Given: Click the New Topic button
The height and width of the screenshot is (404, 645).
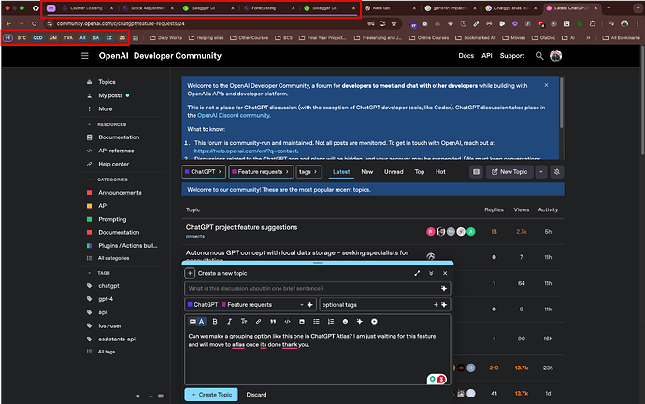Looking at the screenshot, I should tap(509, 172).
